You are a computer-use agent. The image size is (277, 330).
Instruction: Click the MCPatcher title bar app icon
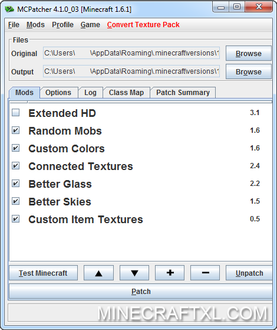pos(9,9)
